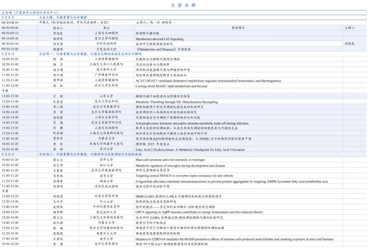Screen dimensions: 368x248
Task: Select the institution cell '湖南大学'
Action: pyautogui.click(x=106, y=181)
